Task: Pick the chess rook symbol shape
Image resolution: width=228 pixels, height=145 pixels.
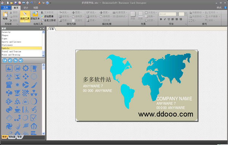Action: pyautogui.click(x=9, y=85)
